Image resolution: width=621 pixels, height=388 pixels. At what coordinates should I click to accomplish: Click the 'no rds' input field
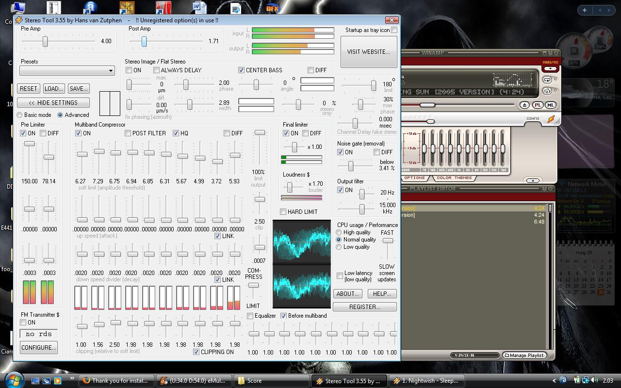39,334
